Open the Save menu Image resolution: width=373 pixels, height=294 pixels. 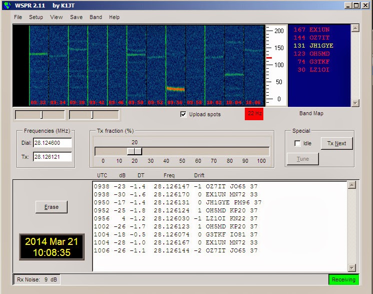coord(77,17)
